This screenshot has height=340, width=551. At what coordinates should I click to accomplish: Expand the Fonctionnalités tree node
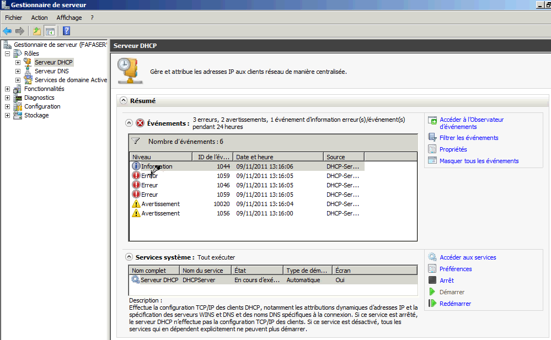7,89
